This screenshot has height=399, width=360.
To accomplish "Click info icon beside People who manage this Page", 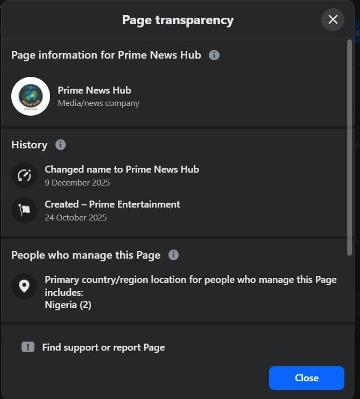I will [x=173, y=255].
